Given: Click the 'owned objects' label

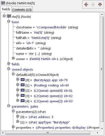Looking at the screenshot, I should (22, 70).
